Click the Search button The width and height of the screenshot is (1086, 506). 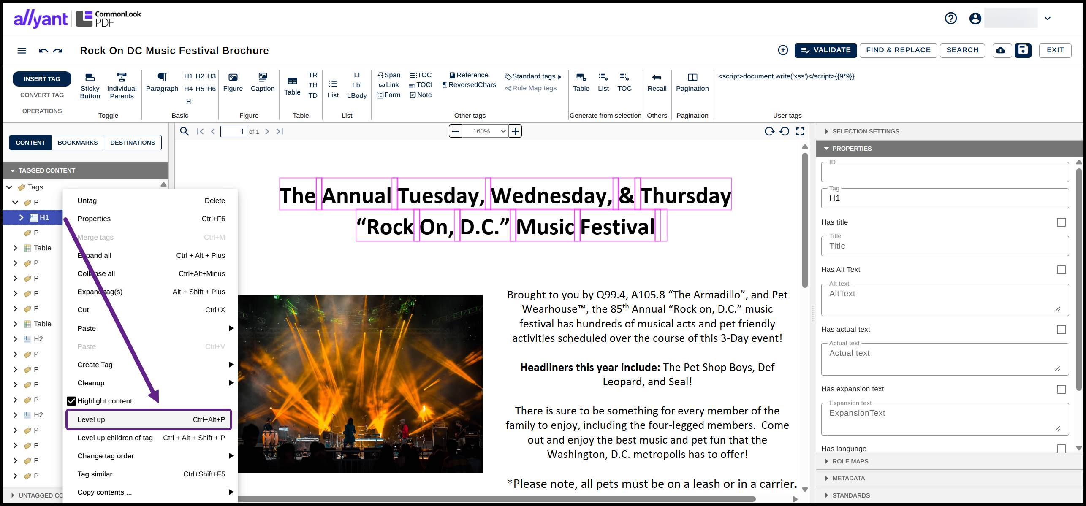962,50
